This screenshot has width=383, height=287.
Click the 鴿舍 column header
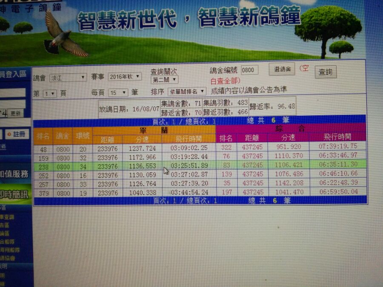coord(63,136)
